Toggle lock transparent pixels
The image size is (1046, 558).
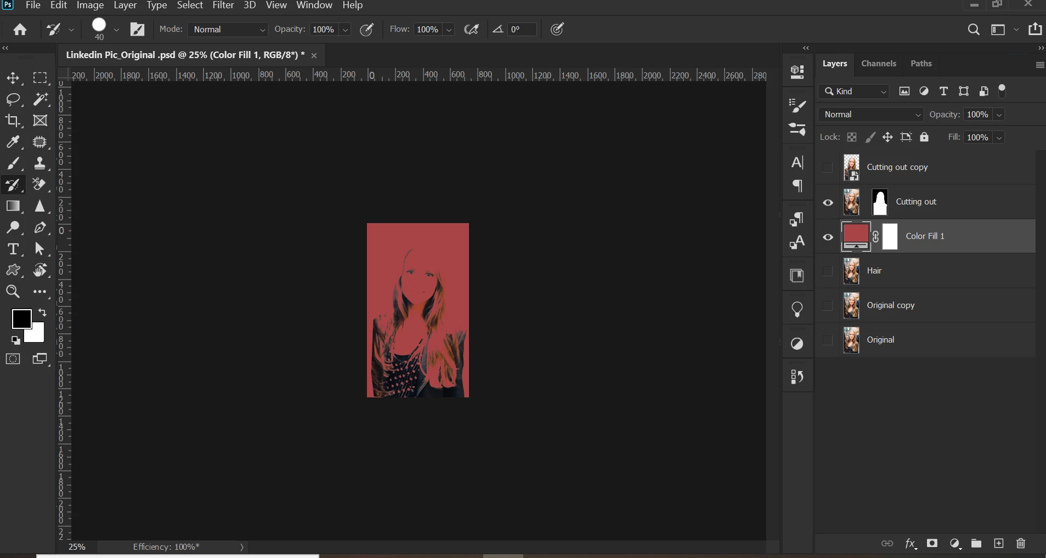click(852, 138)
